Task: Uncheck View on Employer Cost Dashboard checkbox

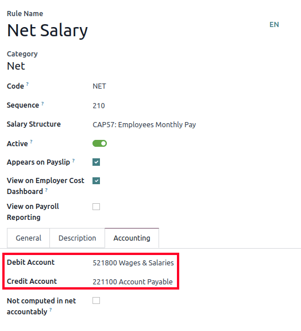Action: (x=97, y=181)
